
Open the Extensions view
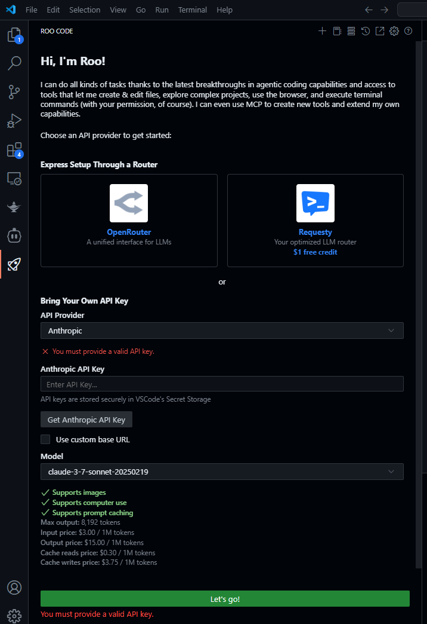pyautogui.click(x=14, y=150)
